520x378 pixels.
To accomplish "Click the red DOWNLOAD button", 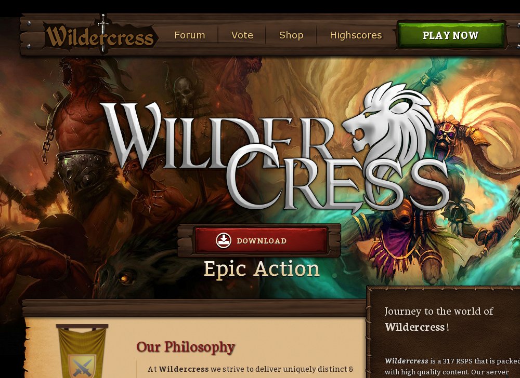I will tap(261, 240).
